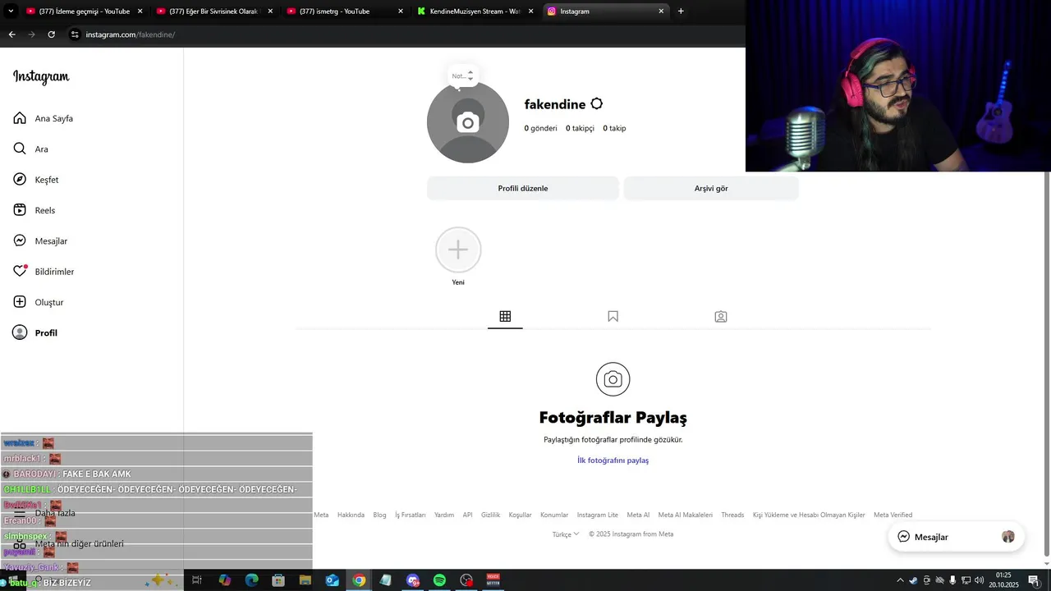
Task: Open Mesajlar messenger icon in sidebar
Action: coord(20,241)
